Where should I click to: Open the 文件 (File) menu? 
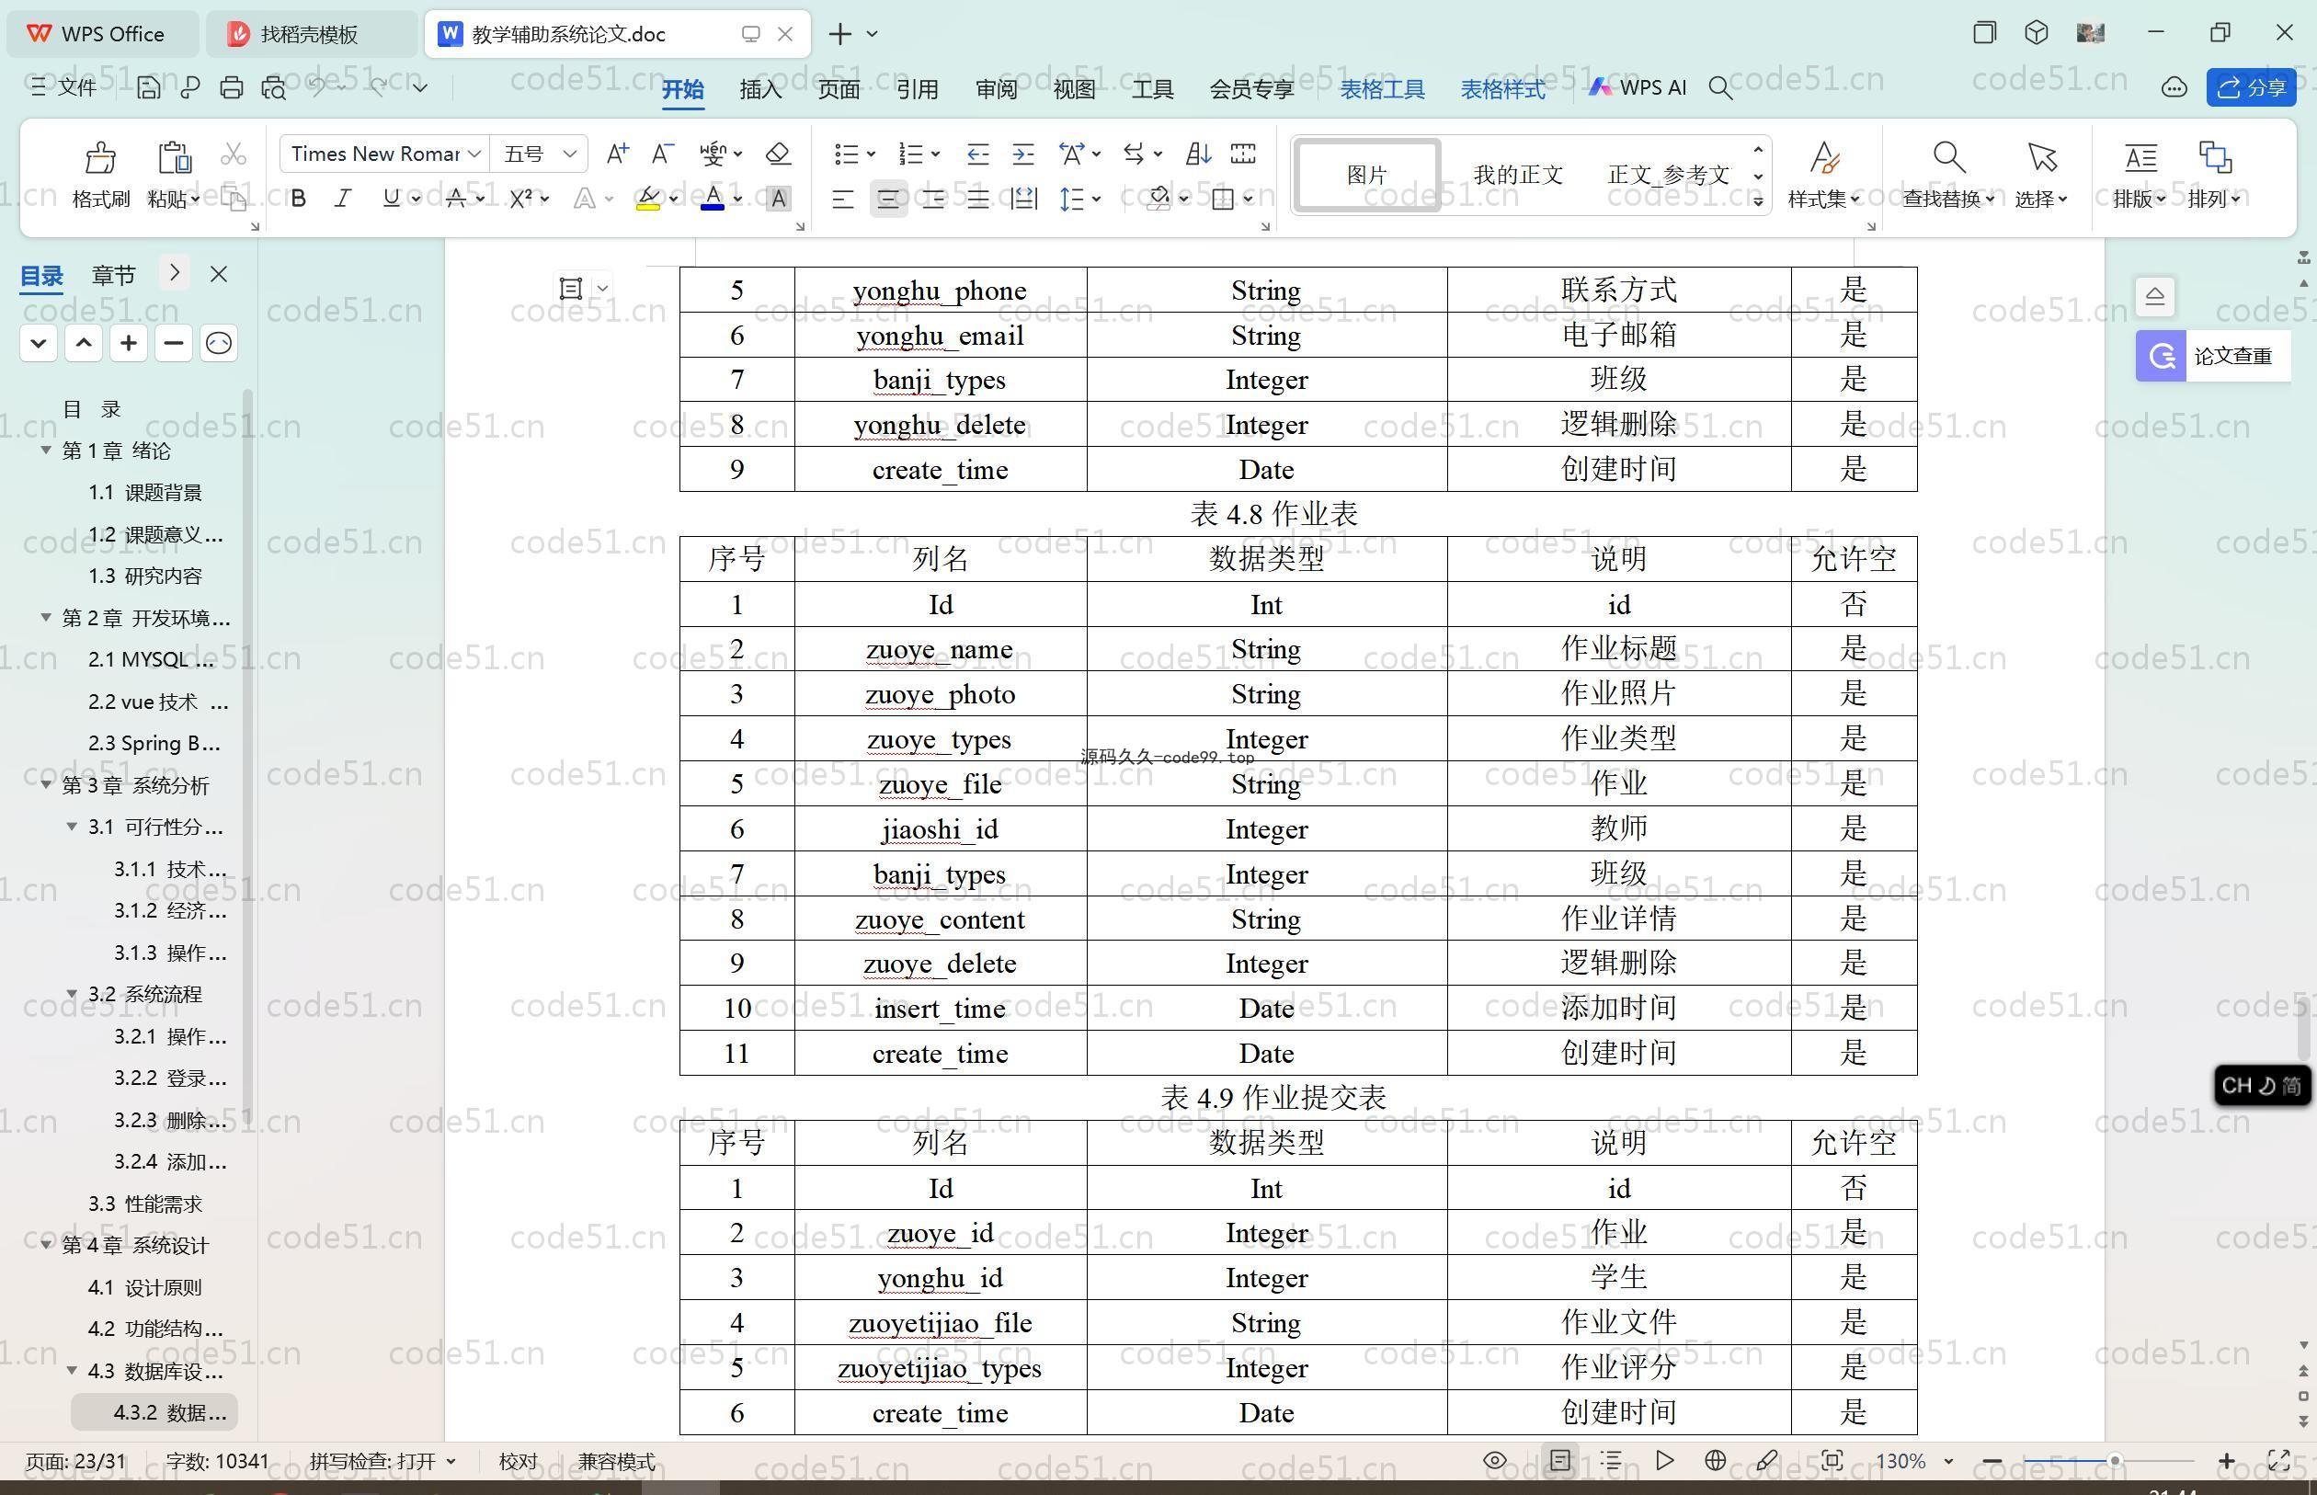64,87
